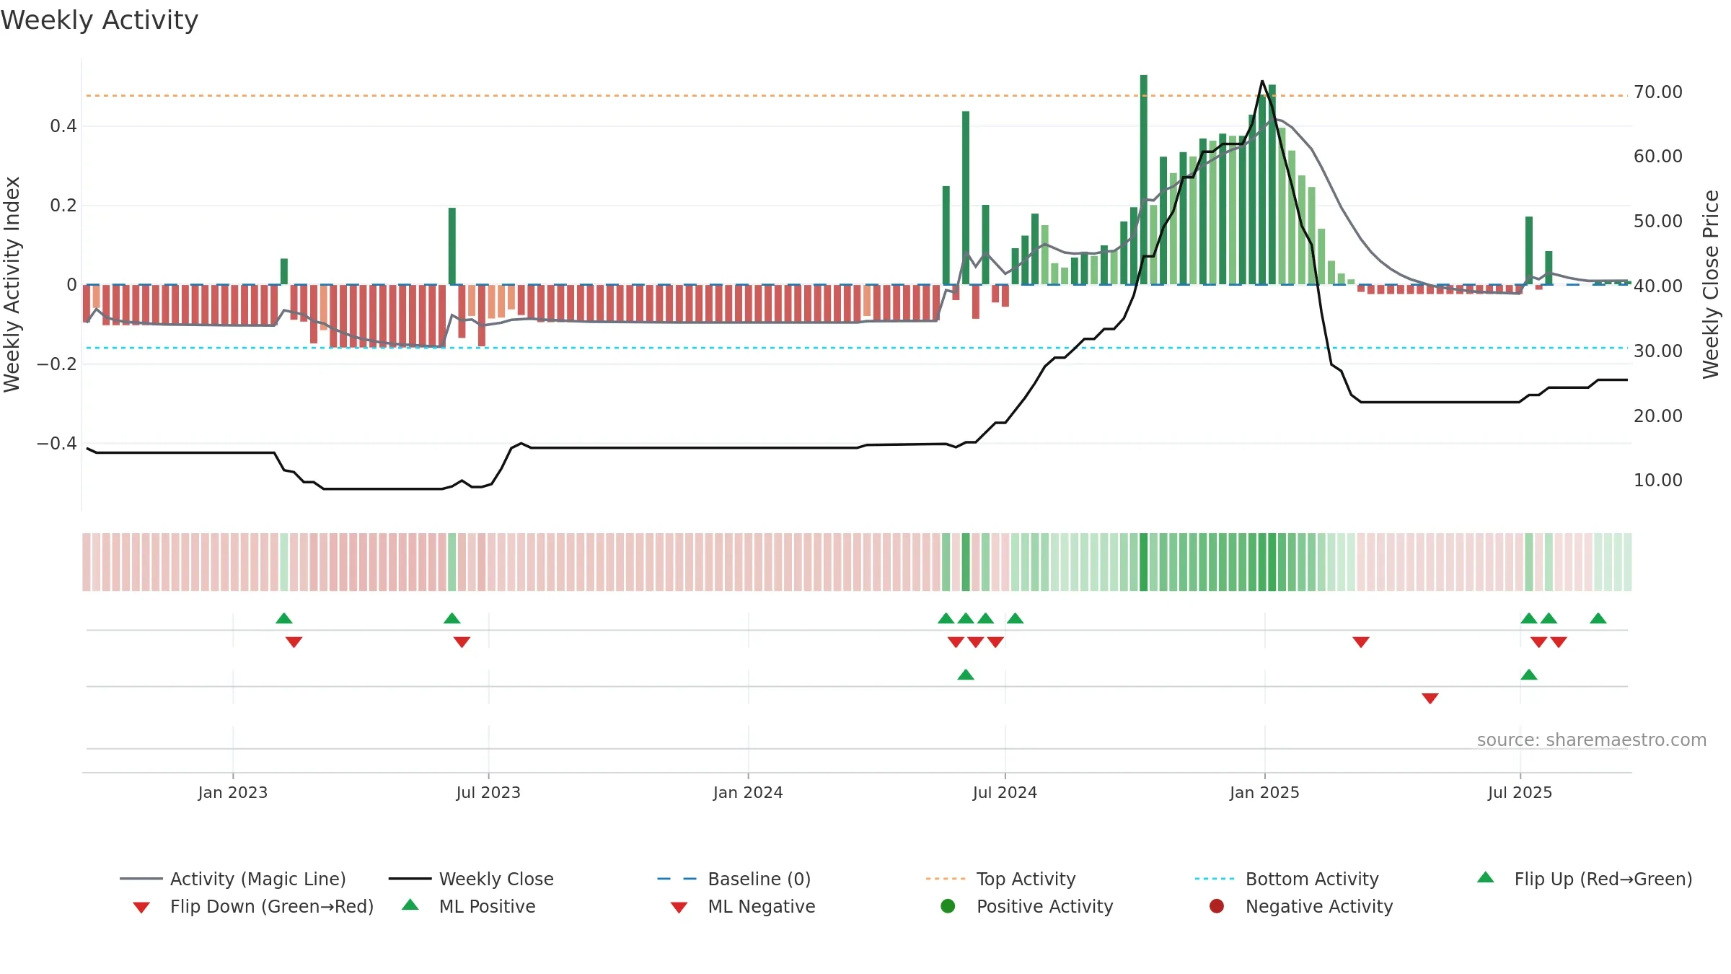This screenshot has width=1731, height=974.
Task: Click the Jul 2025 axis label
Action: [x=1520, y=792]
